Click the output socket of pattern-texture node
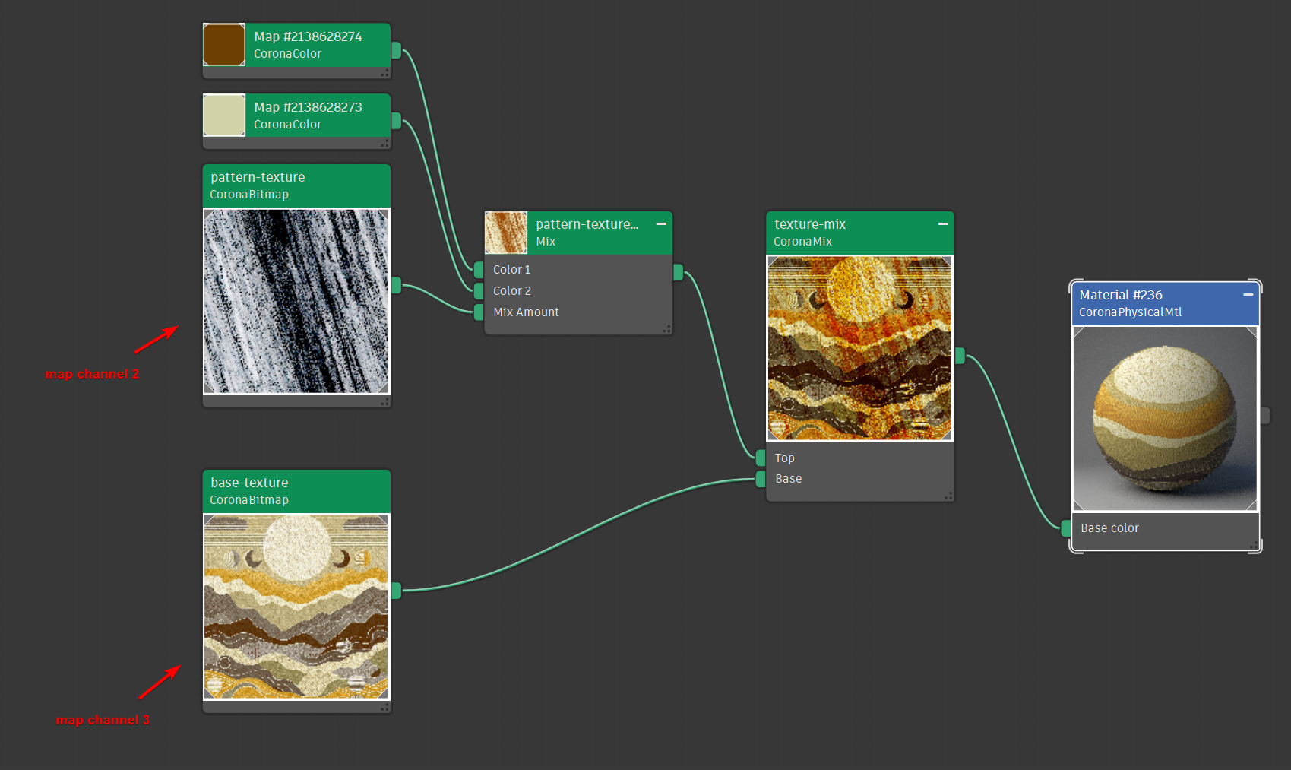This screenshot has width=1291, height=770. (x=395, y=286)
